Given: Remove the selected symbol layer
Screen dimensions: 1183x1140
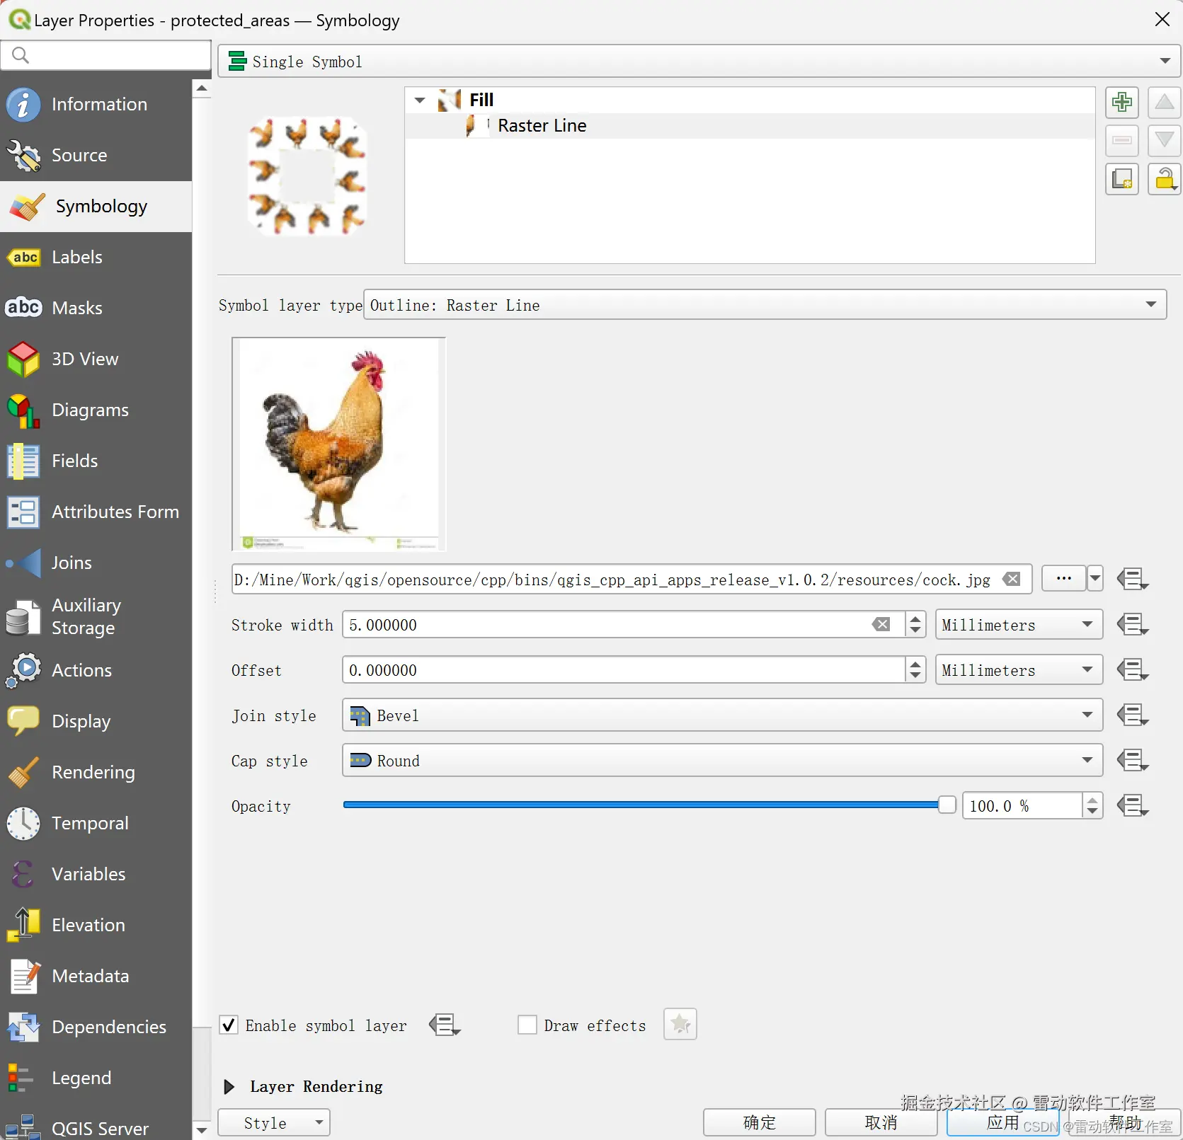Looking at the screenshot, I should point(1121,140).
